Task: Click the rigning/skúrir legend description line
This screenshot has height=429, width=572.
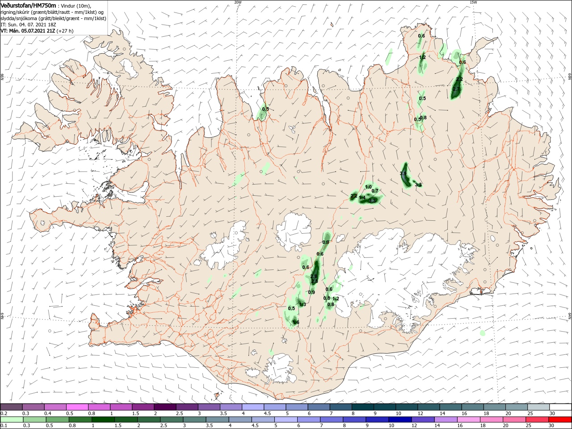Action: [x=52, y=12]
